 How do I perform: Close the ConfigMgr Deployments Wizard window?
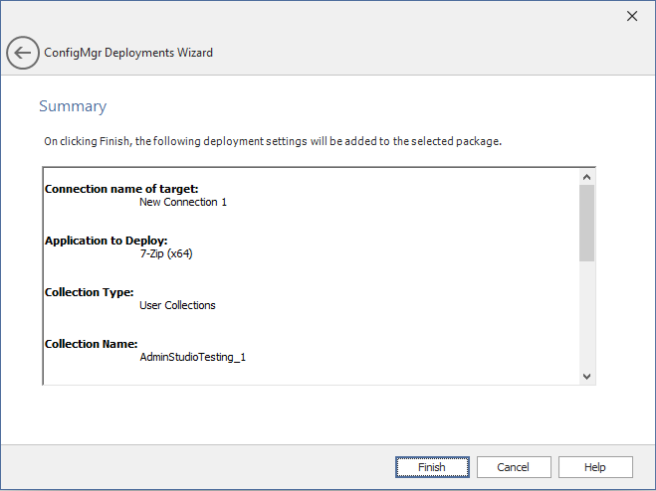(631, 16)
